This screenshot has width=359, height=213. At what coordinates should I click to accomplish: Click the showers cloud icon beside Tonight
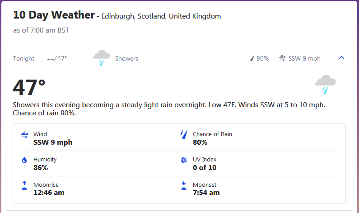101,58
